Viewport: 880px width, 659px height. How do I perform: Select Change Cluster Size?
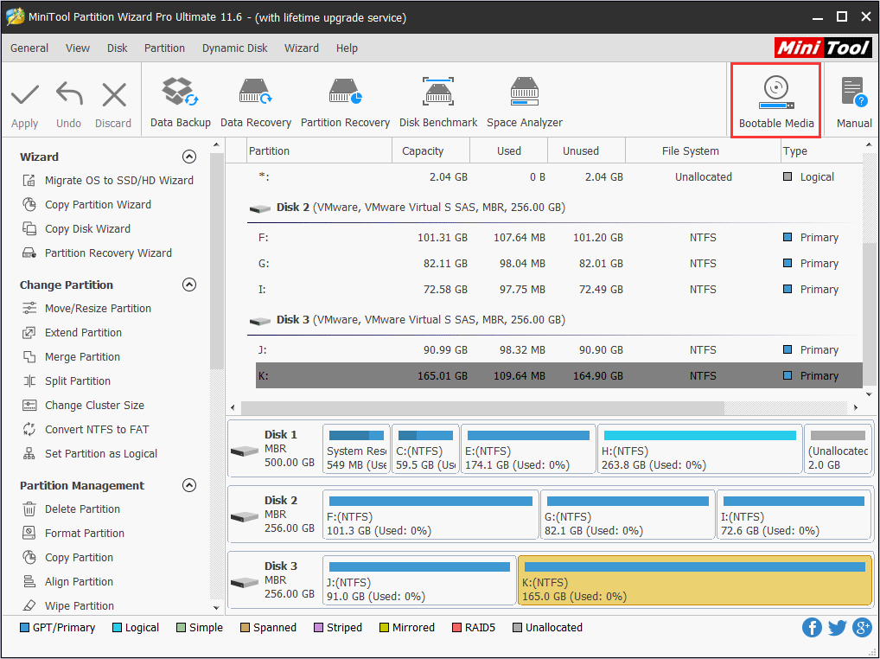coord(83,405)
